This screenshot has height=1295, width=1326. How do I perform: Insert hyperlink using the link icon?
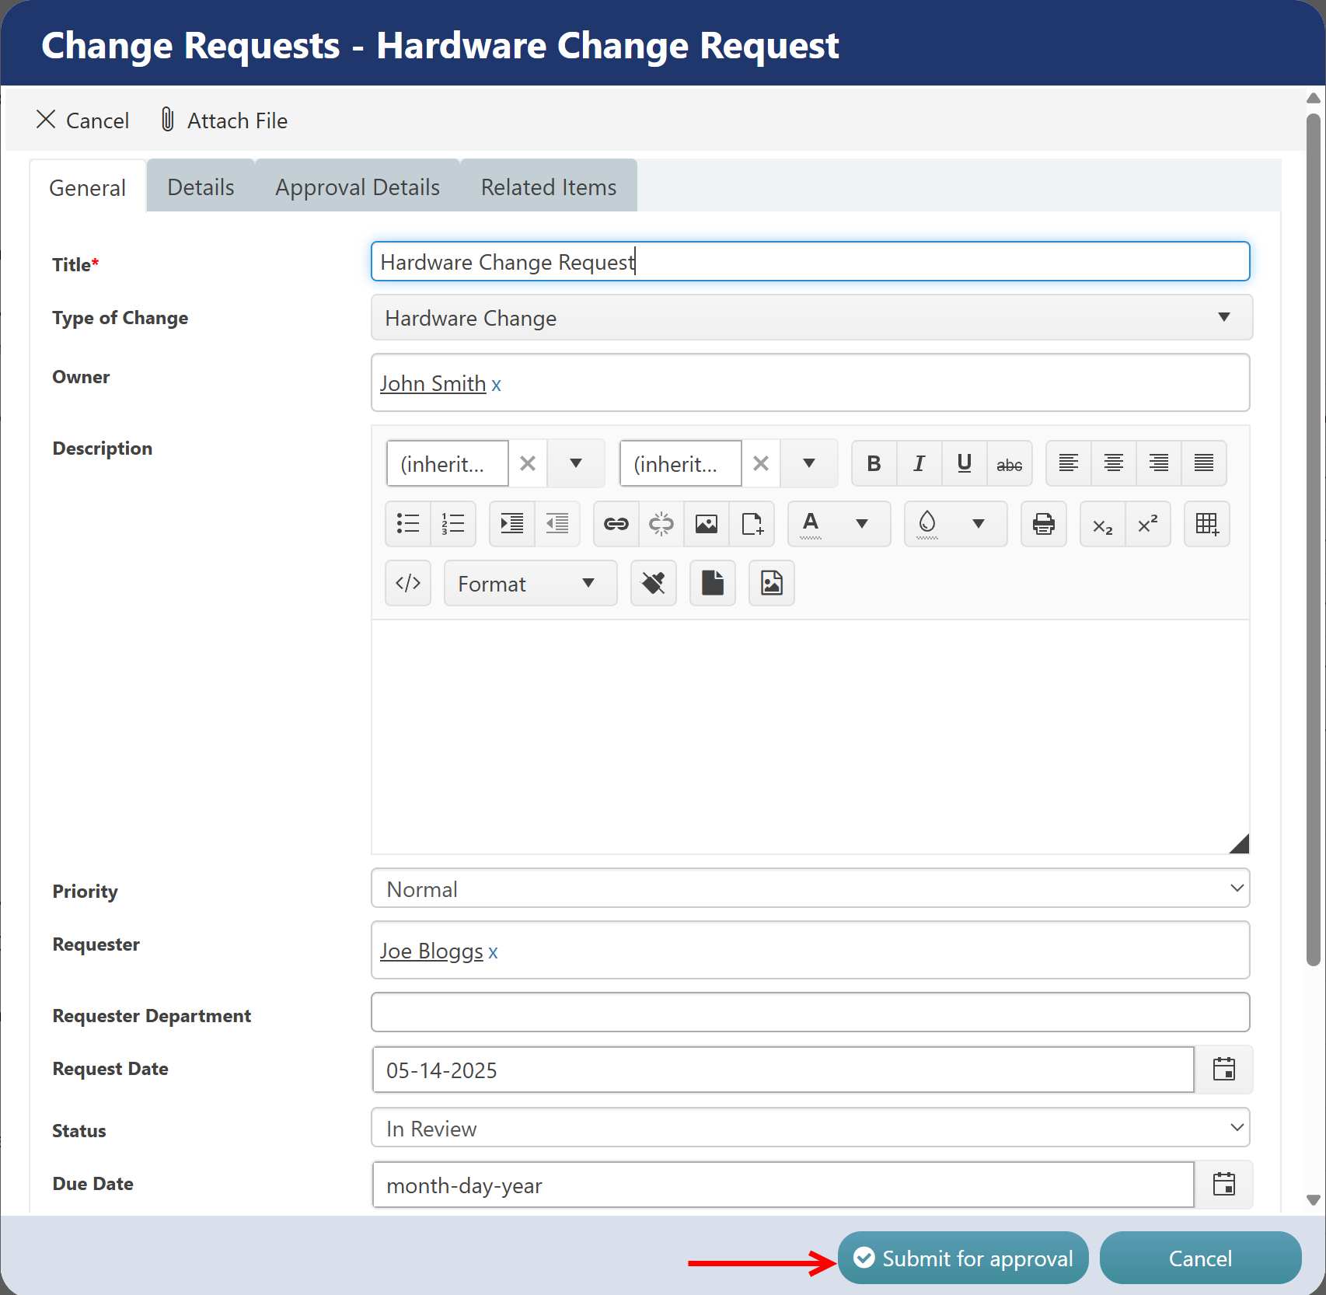click(616, 524)
